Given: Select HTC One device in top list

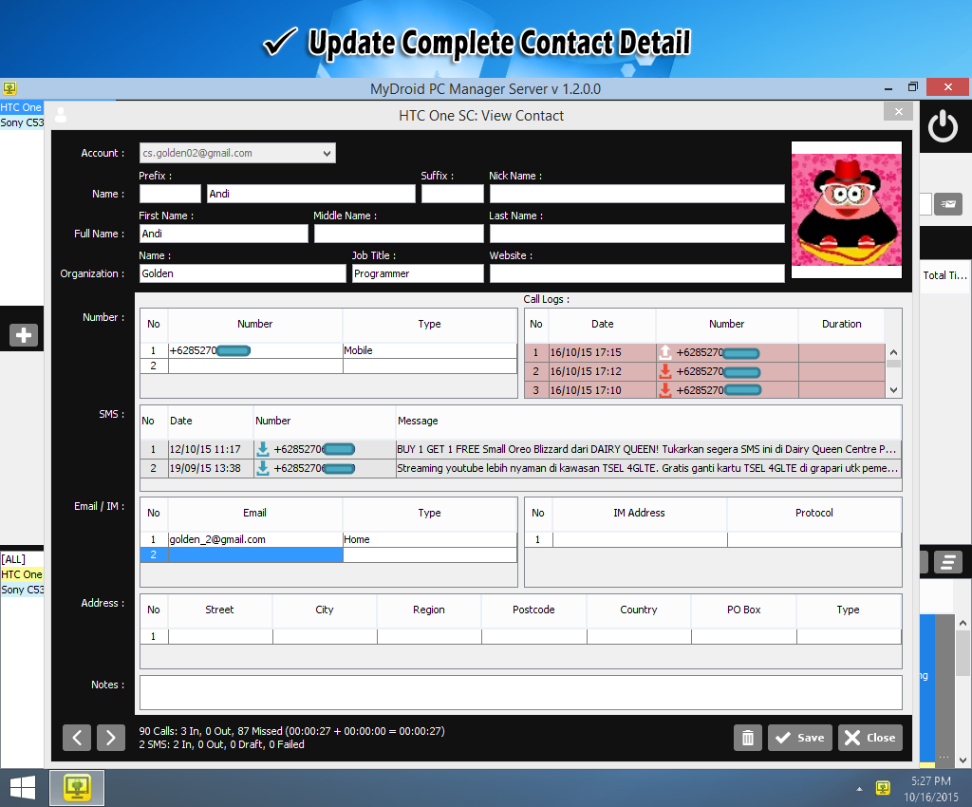Looking at the screenshot, I should 21,107.
